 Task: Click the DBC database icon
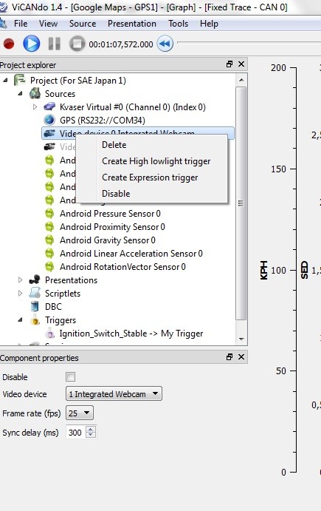point(35,307)
